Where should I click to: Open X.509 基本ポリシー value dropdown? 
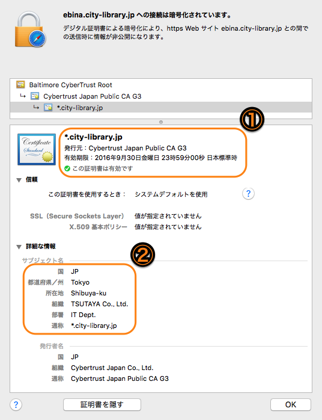168,227
